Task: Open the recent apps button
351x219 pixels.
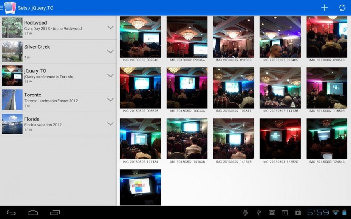Action: pyautogui.click(x=55, y=213)
